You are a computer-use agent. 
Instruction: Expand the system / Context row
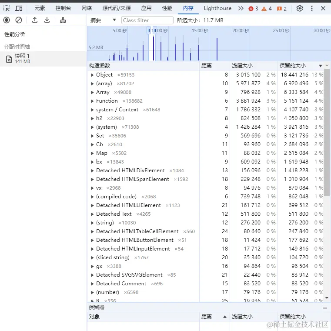click(92, 110)
